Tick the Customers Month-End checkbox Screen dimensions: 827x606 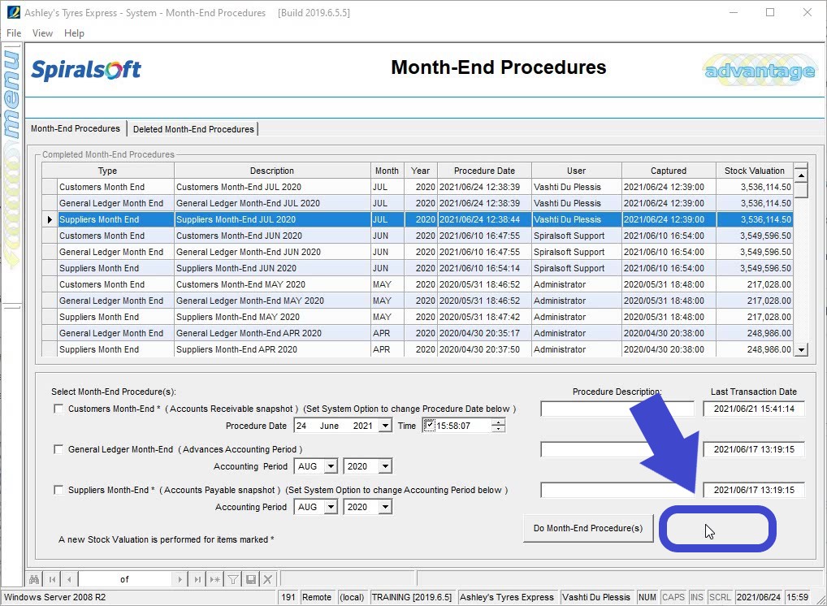pyautogui.click(x=58, y=409)
